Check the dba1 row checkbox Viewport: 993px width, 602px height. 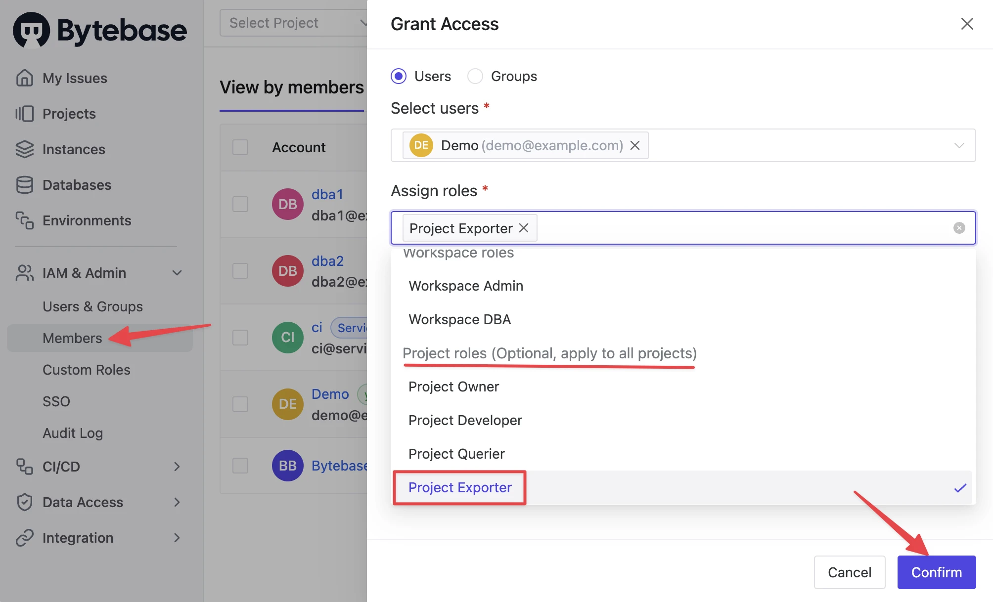pyautogui.click(x=240, y=204)
